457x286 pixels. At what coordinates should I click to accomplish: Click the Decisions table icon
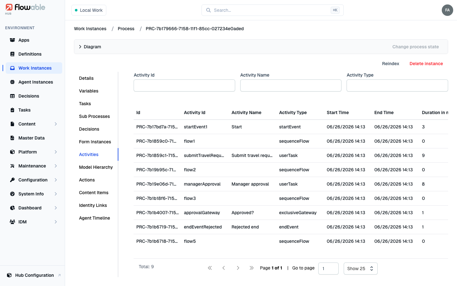pyautogui.click(x=12, y=96)
